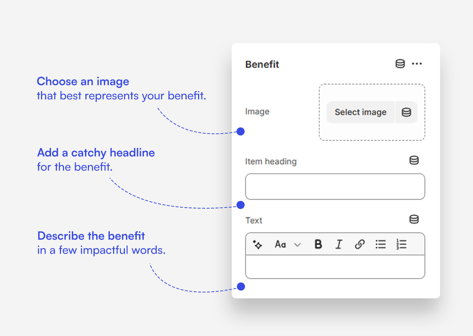Apply numbered list formatting
473x336 pixels.
401,244
